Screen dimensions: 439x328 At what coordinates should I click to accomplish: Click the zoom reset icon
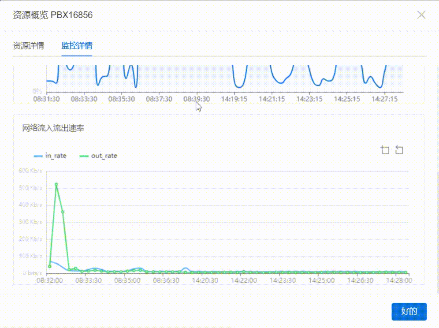coord(399,150)
